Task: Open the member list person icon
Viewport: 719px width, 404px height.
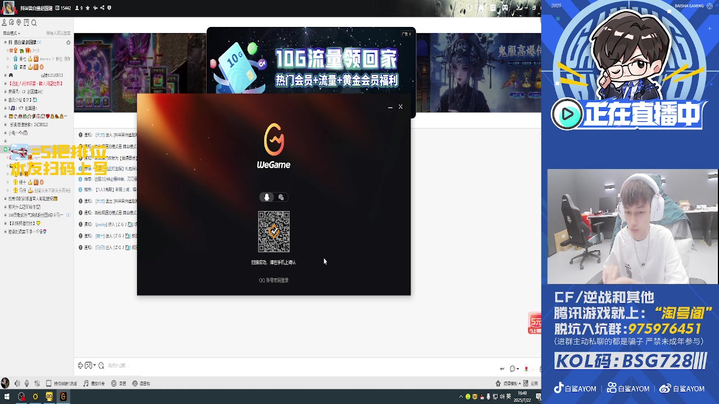Action: pos(4,22)
